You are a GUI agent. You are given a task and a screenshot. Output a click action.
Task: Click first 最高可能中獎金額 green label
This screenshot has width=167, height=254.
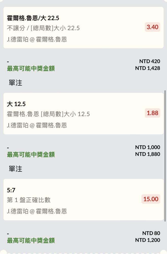31,69
